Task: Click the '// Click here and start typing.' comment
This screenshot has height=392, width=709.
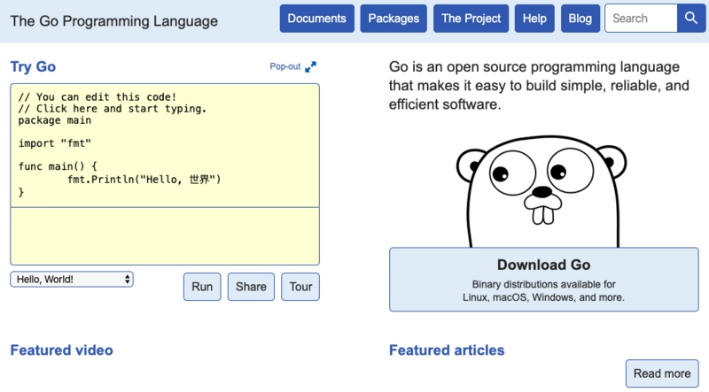Action: pos(113,109)
